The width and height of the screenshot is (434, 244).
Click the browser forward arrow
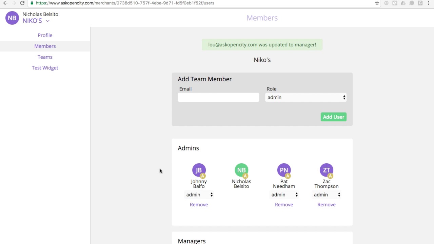[14, 3]
